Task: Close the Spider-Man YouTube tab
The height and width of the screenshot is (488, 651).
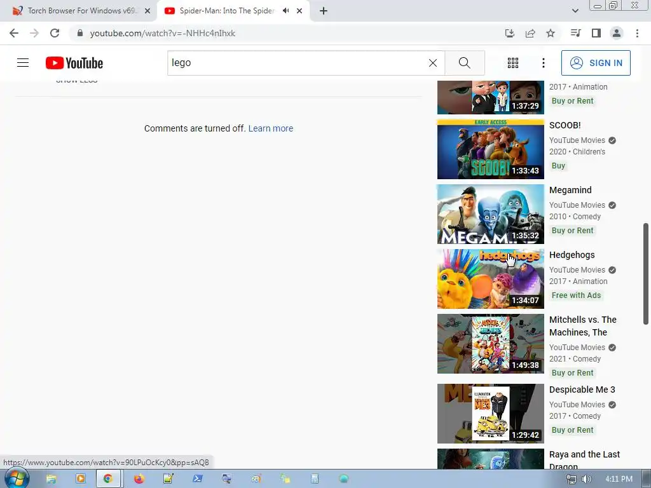Action: 299,11
